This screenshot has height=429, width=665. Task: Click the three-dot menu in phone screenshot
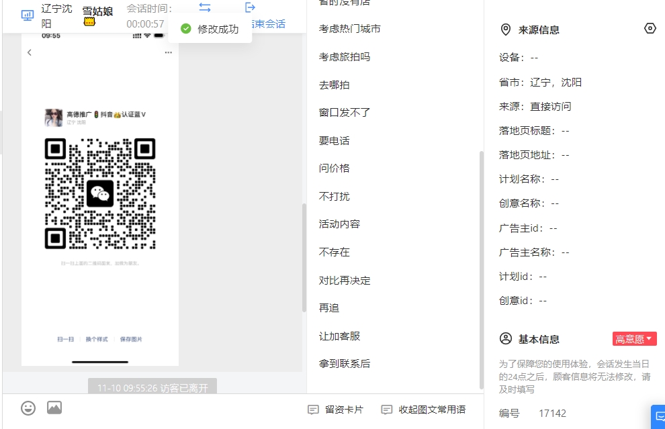coord(169,52)
